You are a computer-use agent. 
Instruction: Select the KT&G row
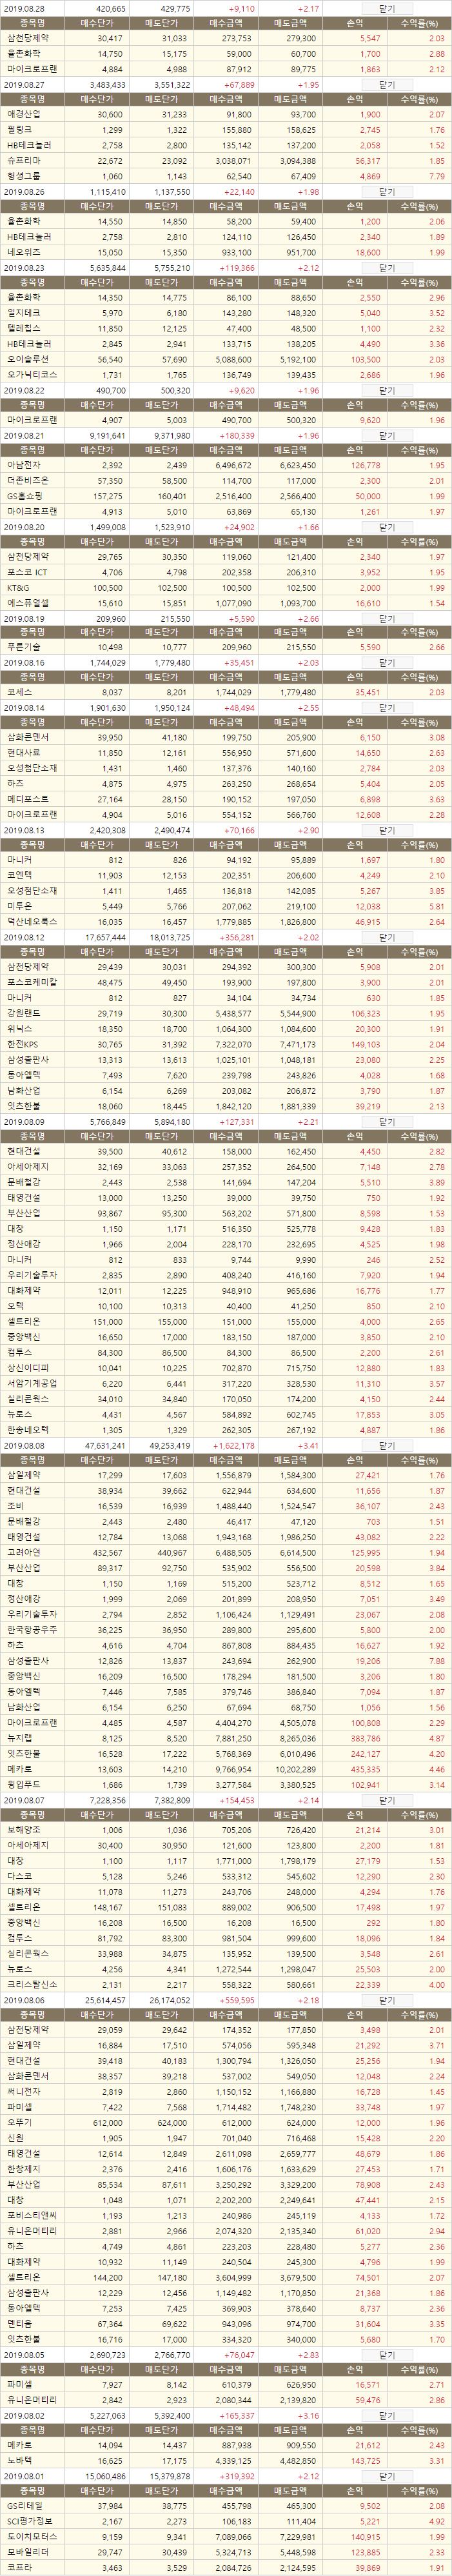click(226, 588)
